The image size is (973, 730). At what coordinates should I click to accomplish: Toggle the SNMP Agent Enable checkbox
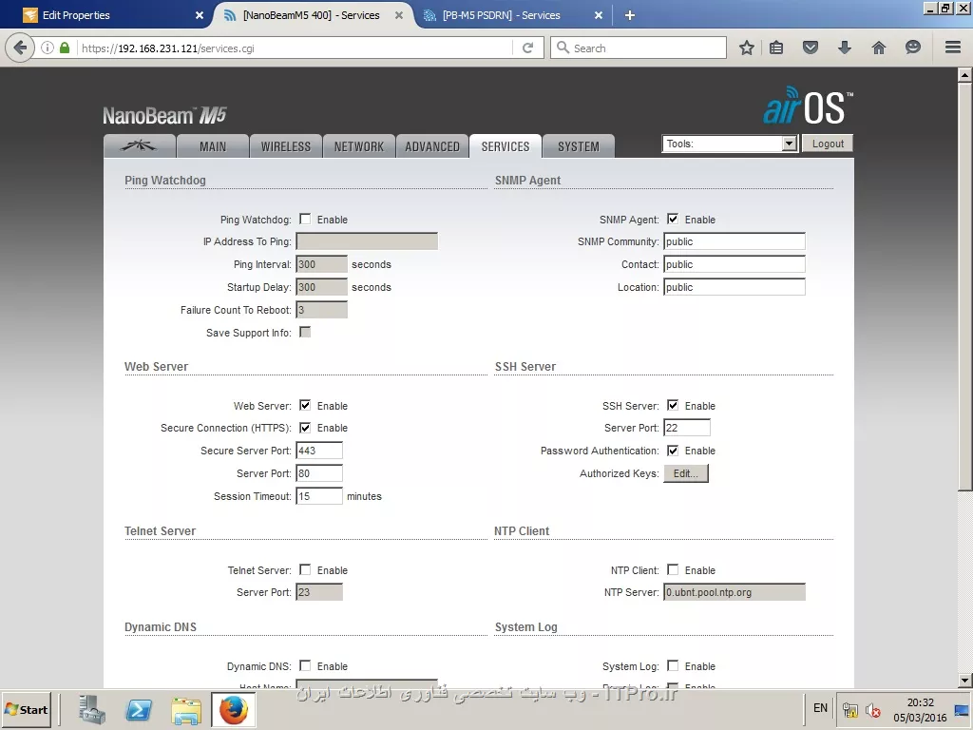coord(673,220)
